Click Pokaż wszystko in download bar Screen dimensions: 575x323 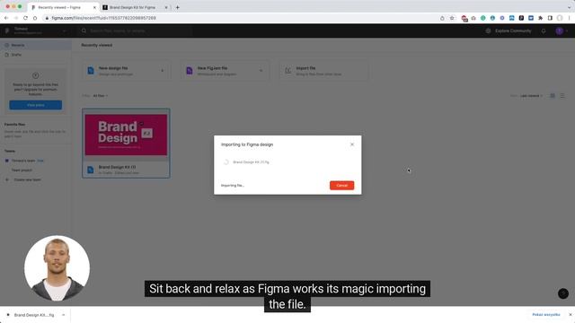point(546,315)
